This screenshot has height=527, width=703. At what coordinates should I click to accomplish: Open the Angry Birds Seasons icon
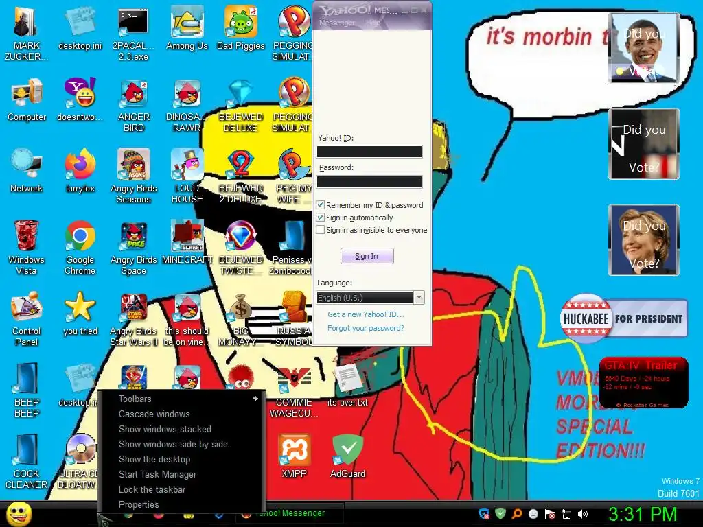pos(134,176)
